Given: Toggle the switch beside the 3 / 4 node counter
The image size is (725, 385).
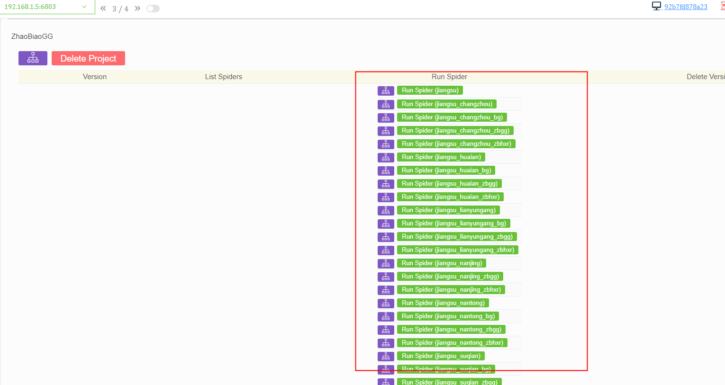Looking at the screenshot, I should pos(153,9).
